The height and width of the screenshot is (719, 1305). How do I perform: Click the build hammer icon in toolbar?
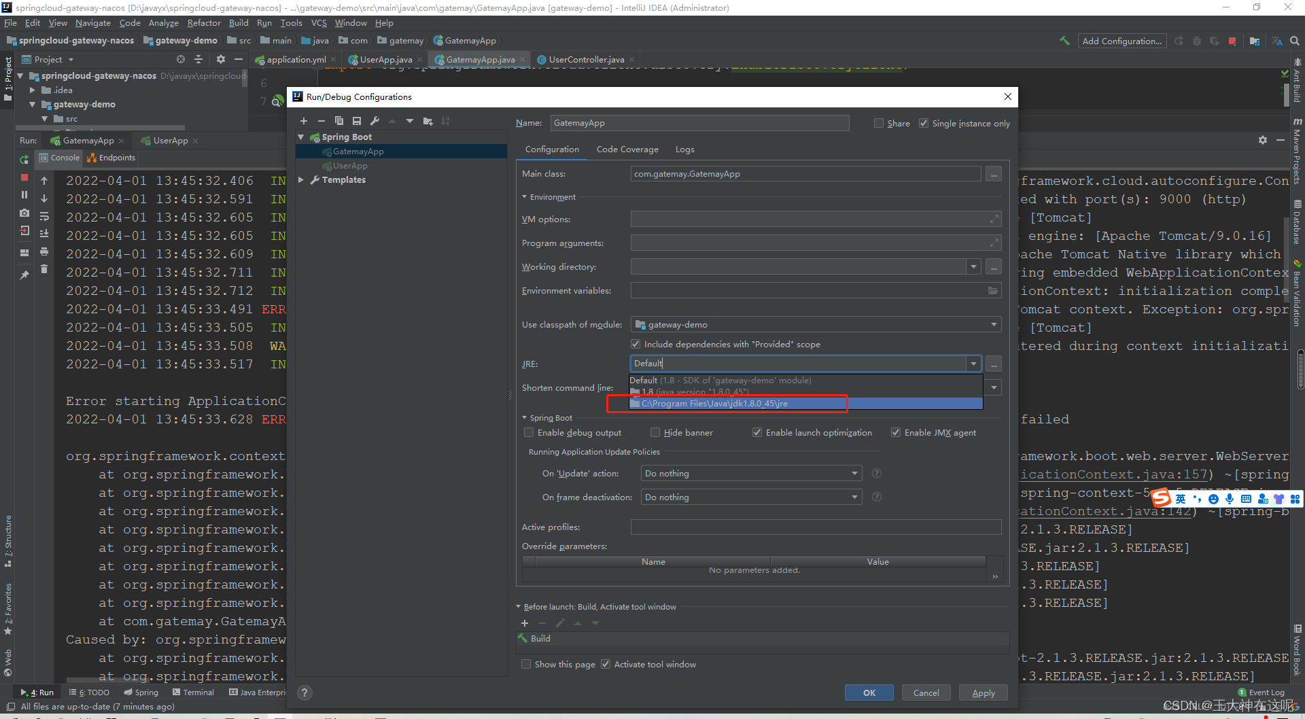pyautogui.click(x=1064, y=41)
